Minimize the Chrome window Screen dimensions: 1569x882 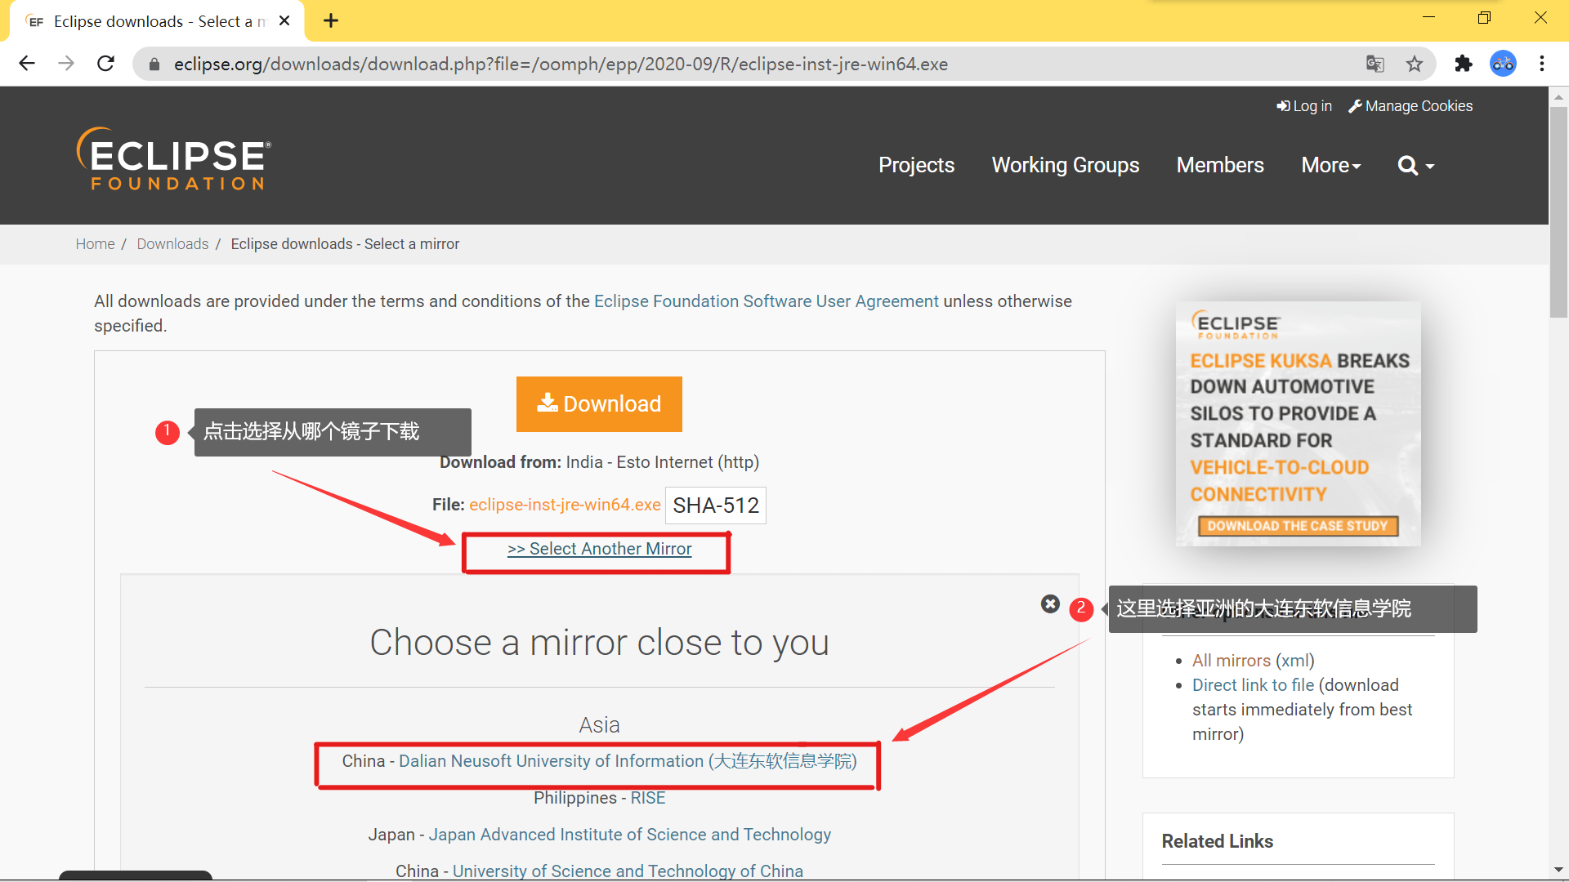[x=1429, y=17]
